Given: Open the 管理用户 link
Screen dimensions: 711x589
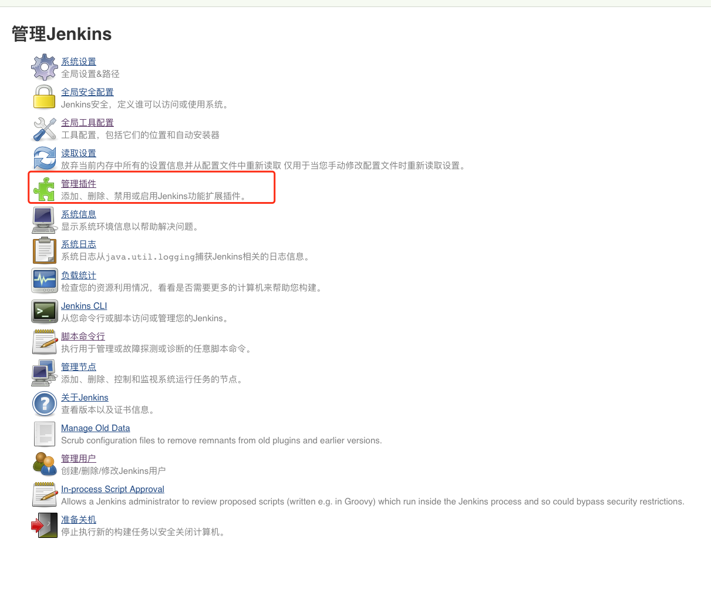Looking at the screenshot, I should (79, 459).
